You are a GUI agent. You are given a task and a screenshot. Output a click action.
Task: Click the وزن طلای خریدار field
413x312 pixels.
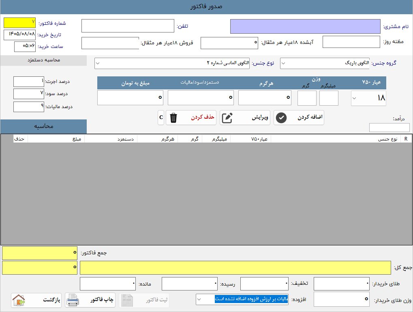click(x=342, y=299)
